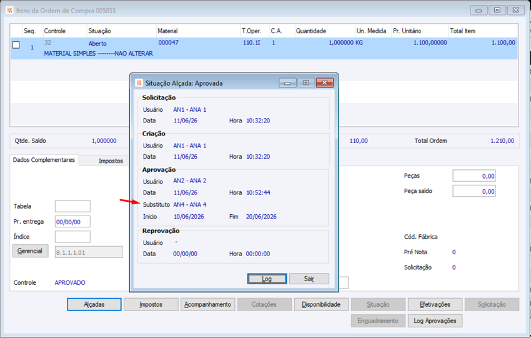This screenshot has width=531, height=338.
Task: Tick the checkbox for item sequence 1
Action: (x=16, y=45)
